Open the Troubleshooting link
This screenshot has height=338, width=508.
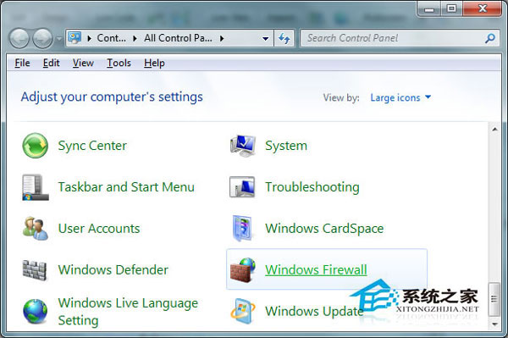312,187
